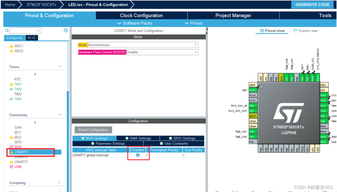Open the gear settings icon above categories list
The image size is (337, 192).
(x=66, y=30)
